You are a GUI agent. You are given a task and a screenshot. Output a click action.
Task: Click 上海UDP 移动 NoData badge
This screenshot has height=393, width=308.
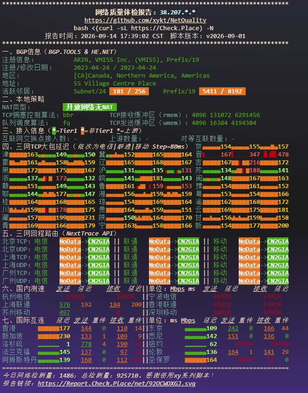249,265
